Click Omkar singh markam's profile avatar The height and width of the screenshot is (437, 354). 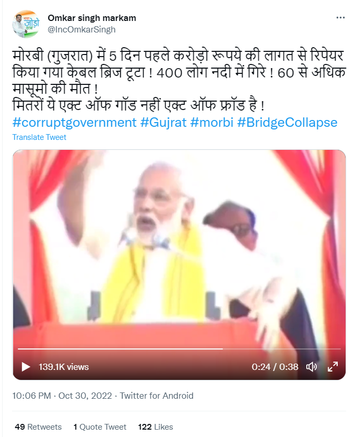click(x=26, y=24)
